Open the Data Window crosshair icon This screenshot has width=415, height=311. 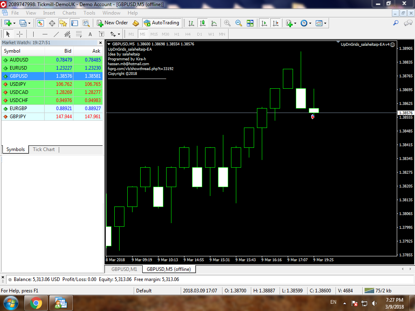click(x=52, y=23)
